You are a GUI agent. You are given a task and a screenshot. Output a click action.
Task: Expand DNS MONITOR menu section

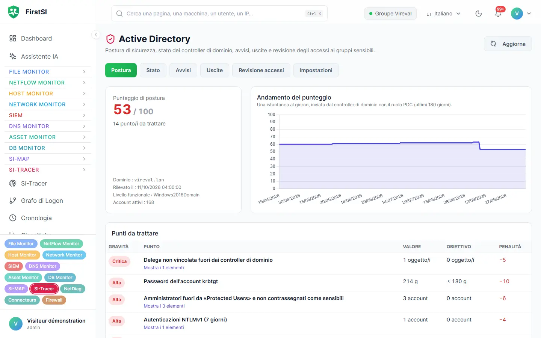(x=48, y=126)
